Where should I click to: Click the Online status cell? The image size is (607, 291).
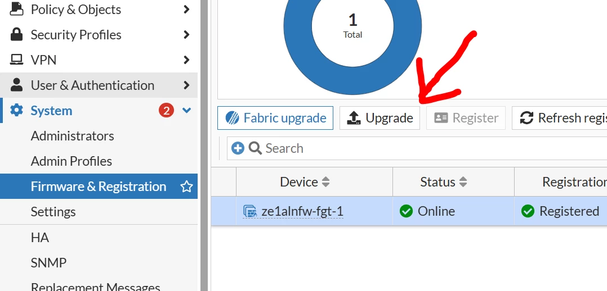click(x=453, y=211)
